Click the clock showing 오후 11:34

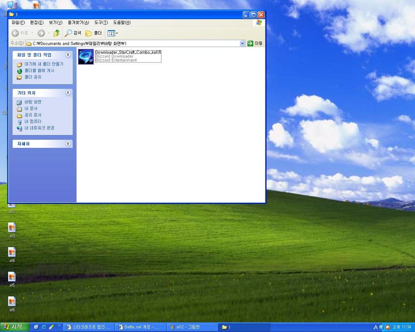[x=402, y=327]
